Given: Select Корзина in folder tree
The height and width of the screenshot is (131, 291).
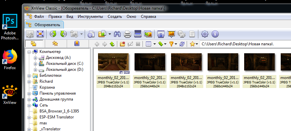Looking at the screenshot, I should coord(47,87).
